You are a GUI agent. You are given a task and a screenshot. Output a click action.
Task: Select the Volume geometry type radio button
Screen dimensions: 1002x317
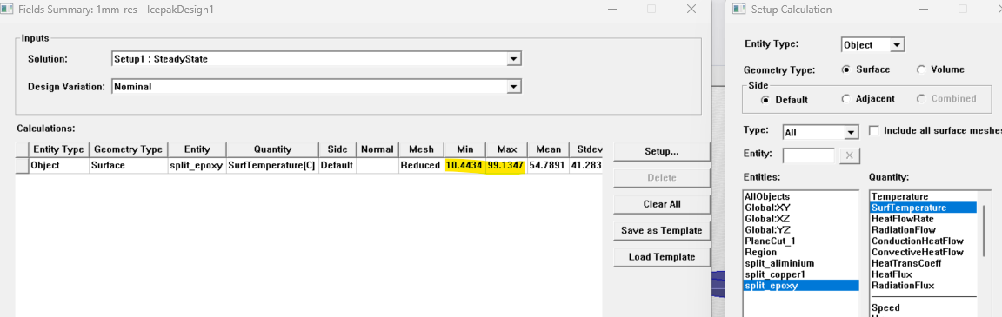921,69
